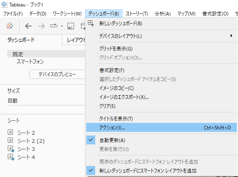Click the save floppy disk icon
Viewport: 238px width, 177px height.
[71, 26]
